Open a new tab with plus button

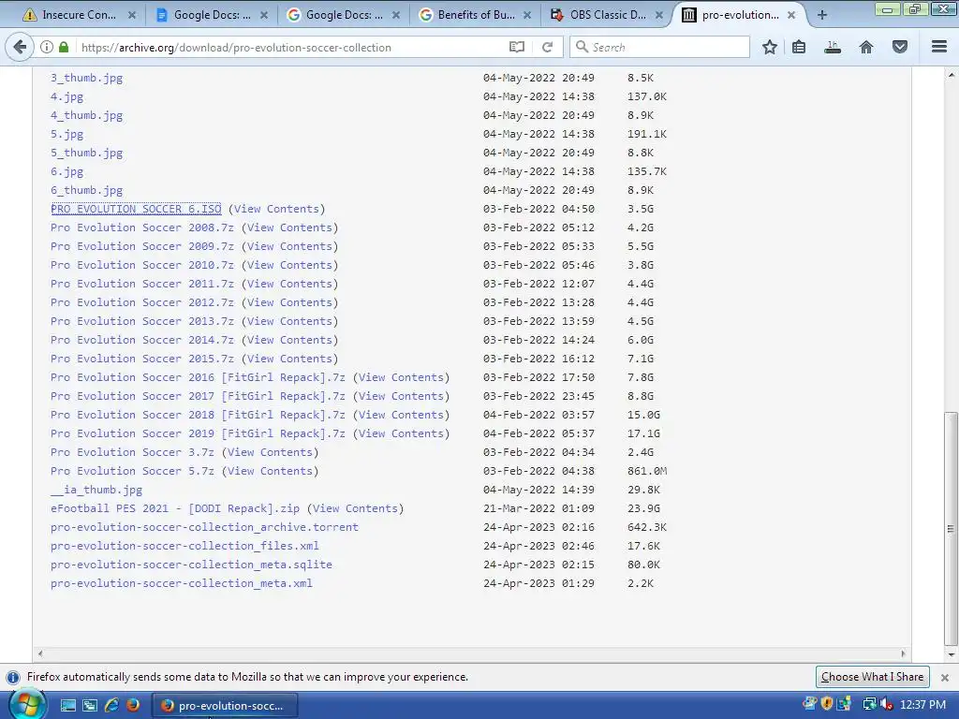tap(822, 15)
